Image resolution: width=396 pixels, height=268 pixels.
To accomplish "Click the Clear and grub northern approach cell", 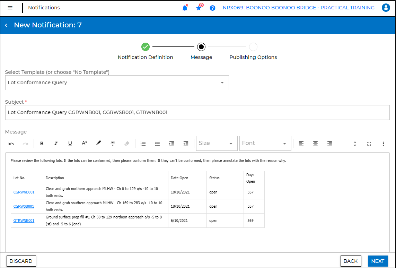I will click(106, 192).
